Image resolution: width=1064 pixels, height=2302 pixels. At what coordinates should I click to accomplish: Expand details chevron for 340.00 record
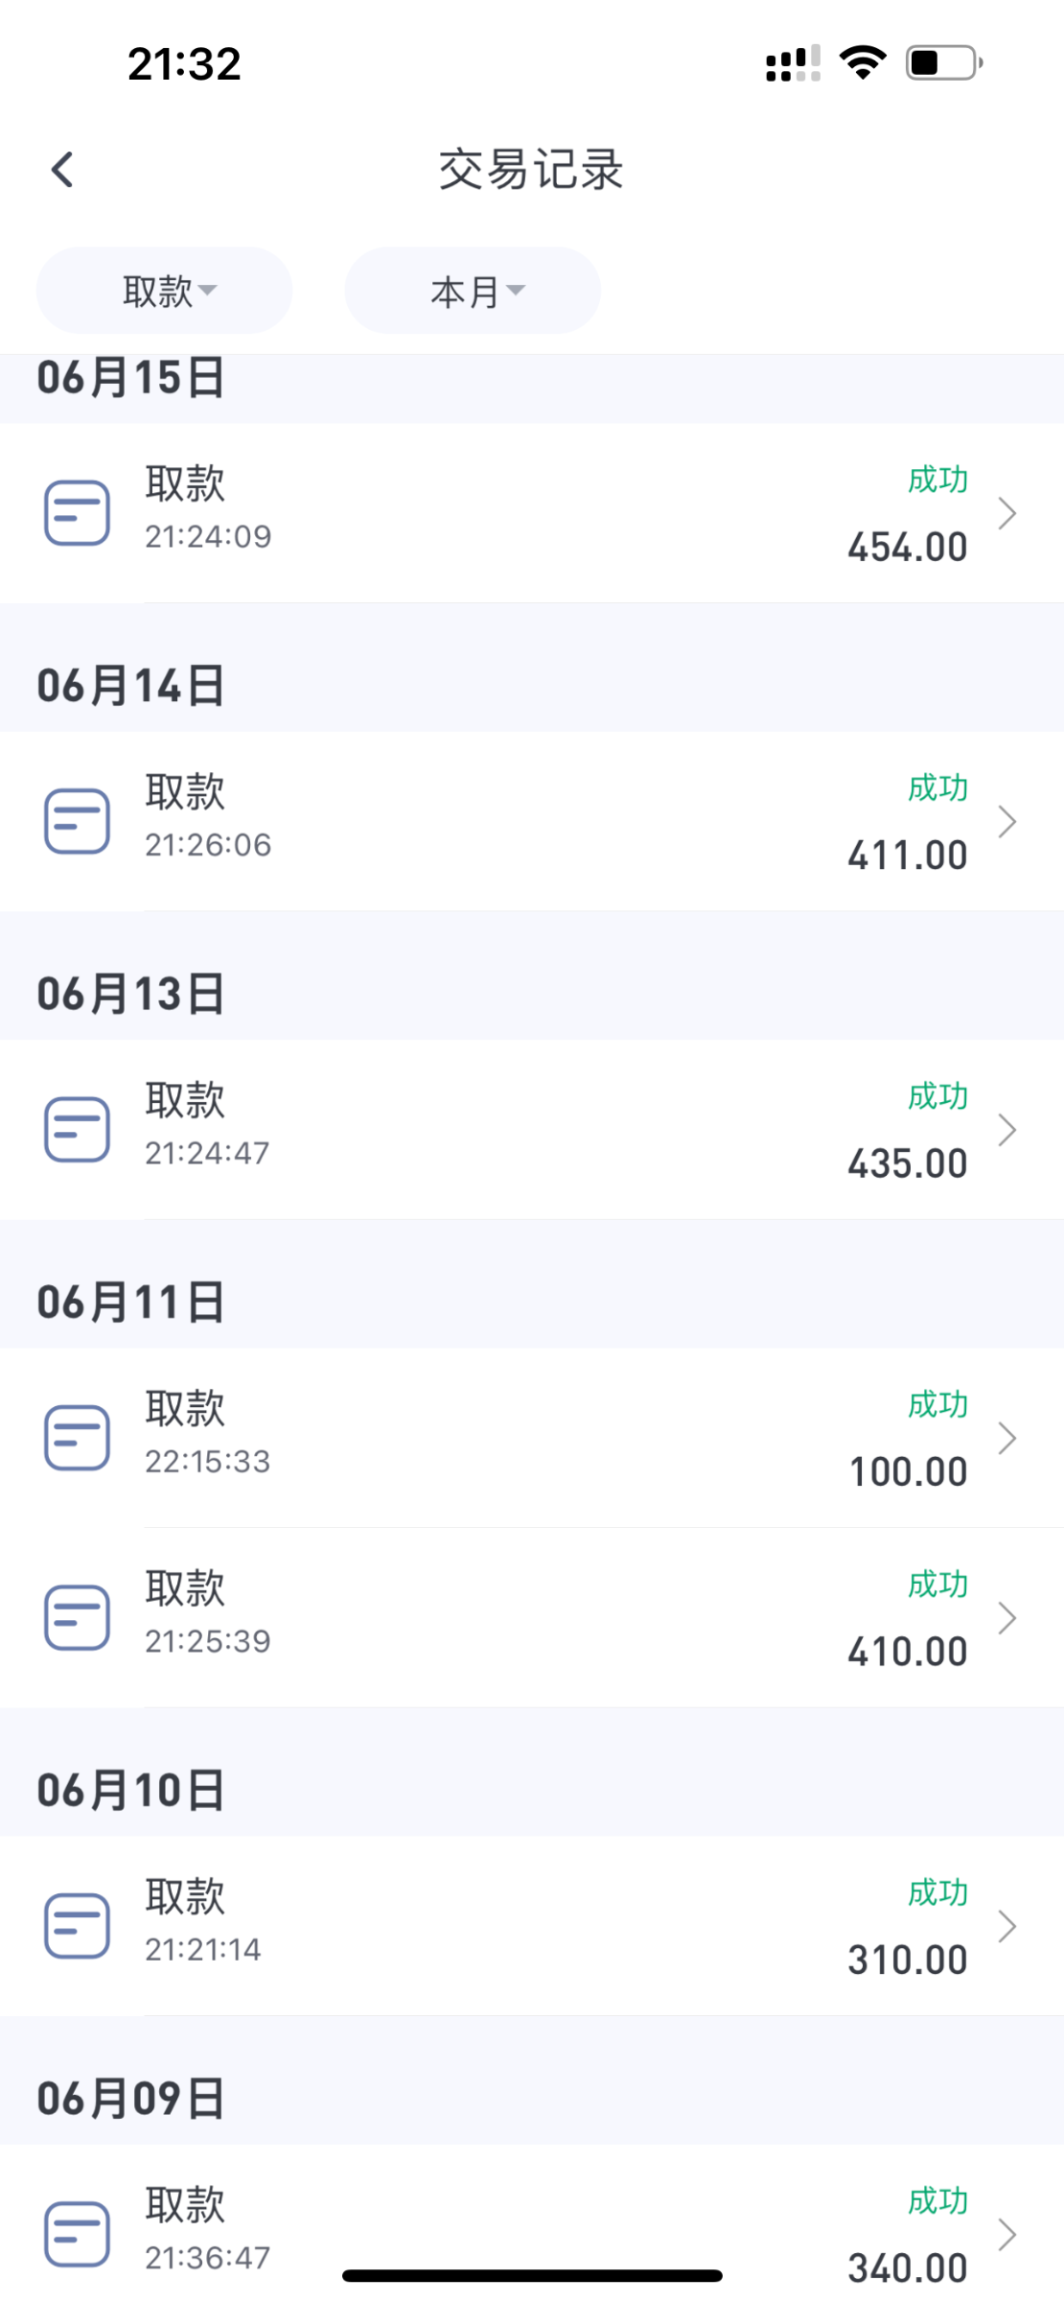point(1006,2235)
